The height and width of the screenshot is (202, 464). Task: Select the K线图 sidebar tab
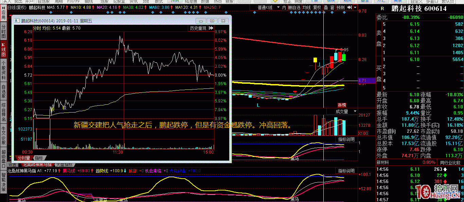pos(3,49)
